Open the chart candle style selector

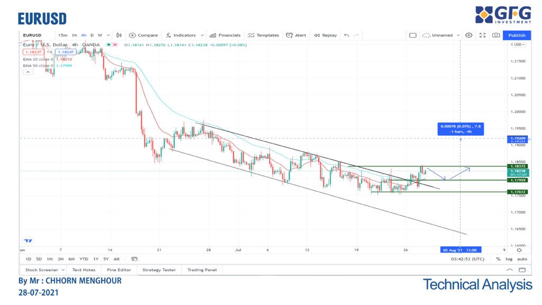pos(119,35)
